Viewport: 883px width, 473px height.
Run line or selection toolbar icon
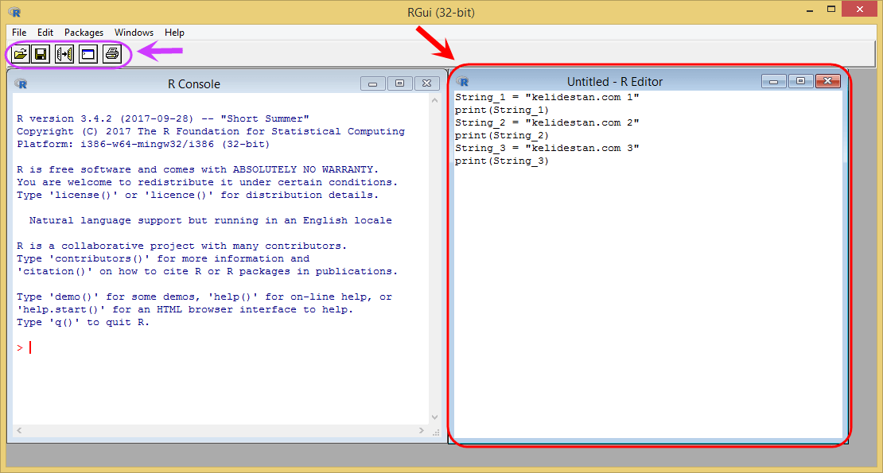[64, 54]
